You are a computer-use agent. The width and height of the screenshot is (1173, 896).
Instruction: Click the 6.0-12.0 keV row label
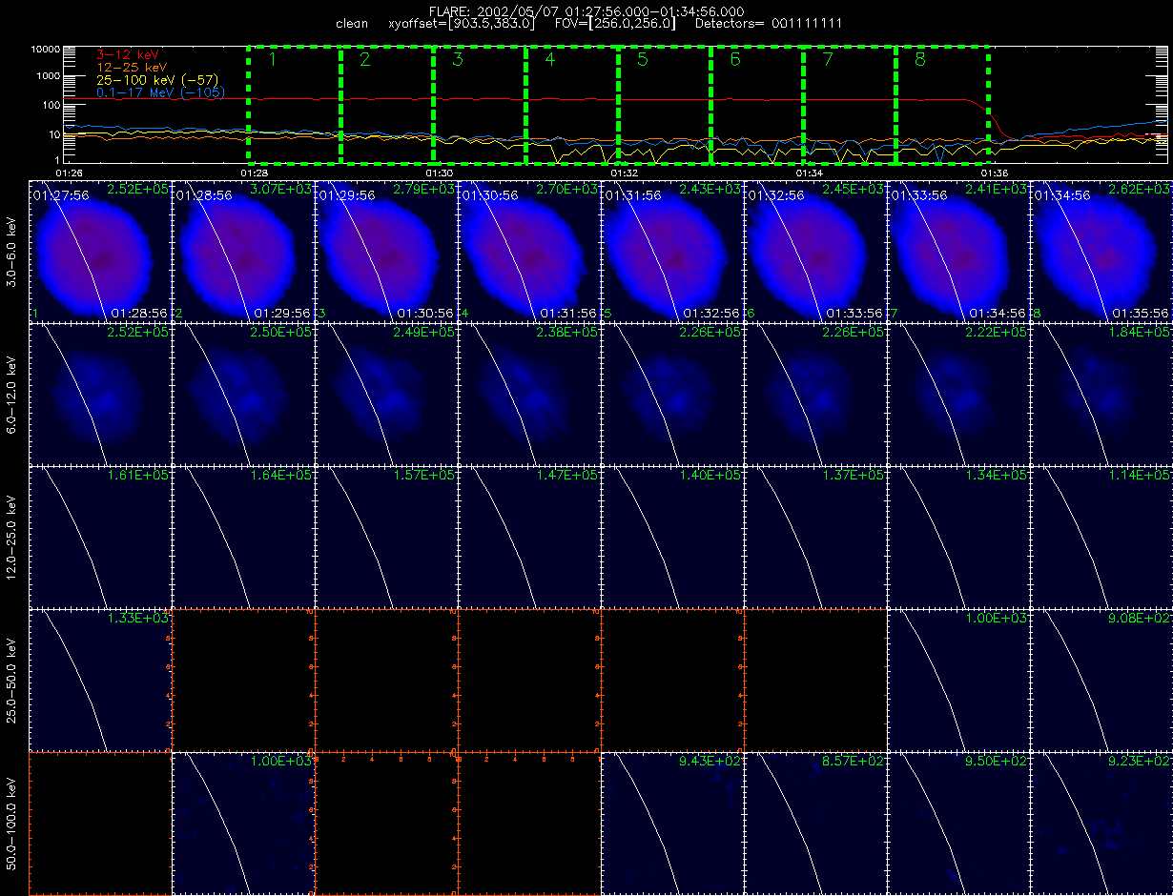(x=12, y=394)
